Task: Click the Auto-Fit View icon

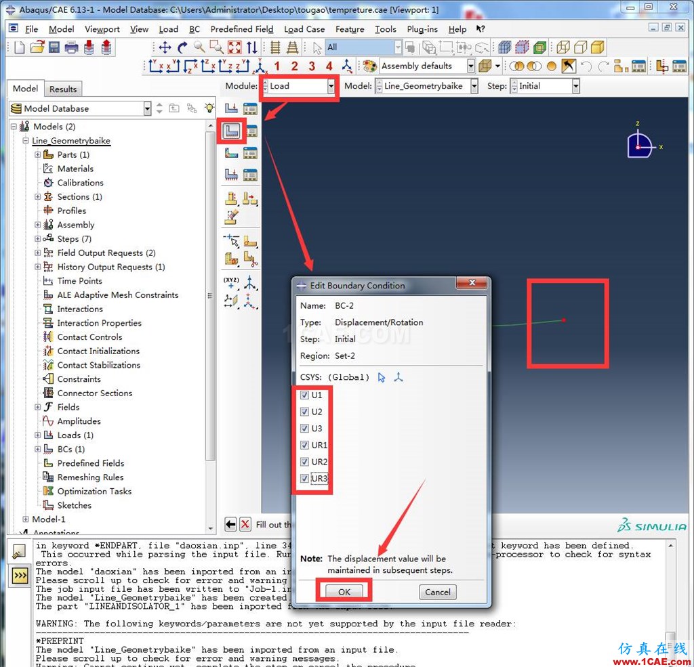Action: tap(234, 47)
